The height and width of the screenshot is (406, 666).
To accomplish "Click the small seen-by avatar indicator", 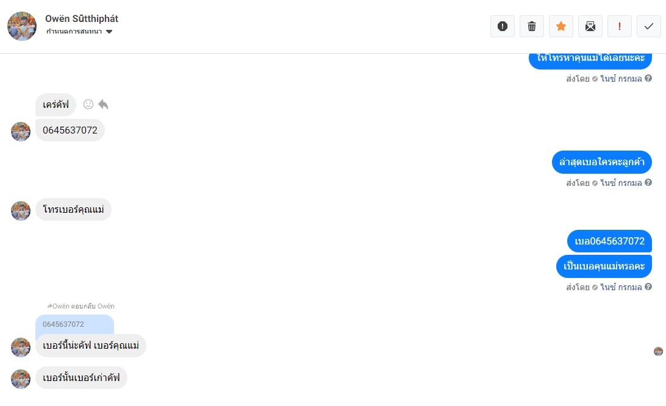I will tap(658, 351).
